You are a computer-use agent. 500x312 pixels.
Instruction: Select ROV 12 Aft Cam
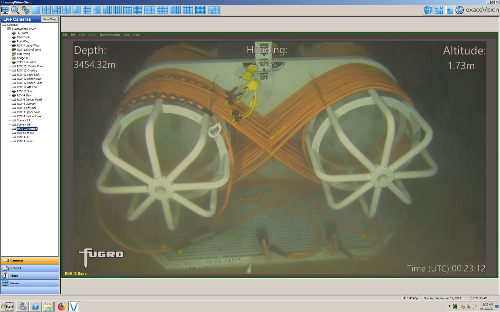[x=27, y=87]
